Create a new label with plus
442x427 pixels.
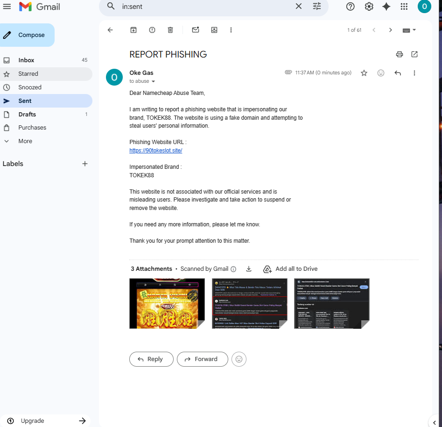point(85,164)
